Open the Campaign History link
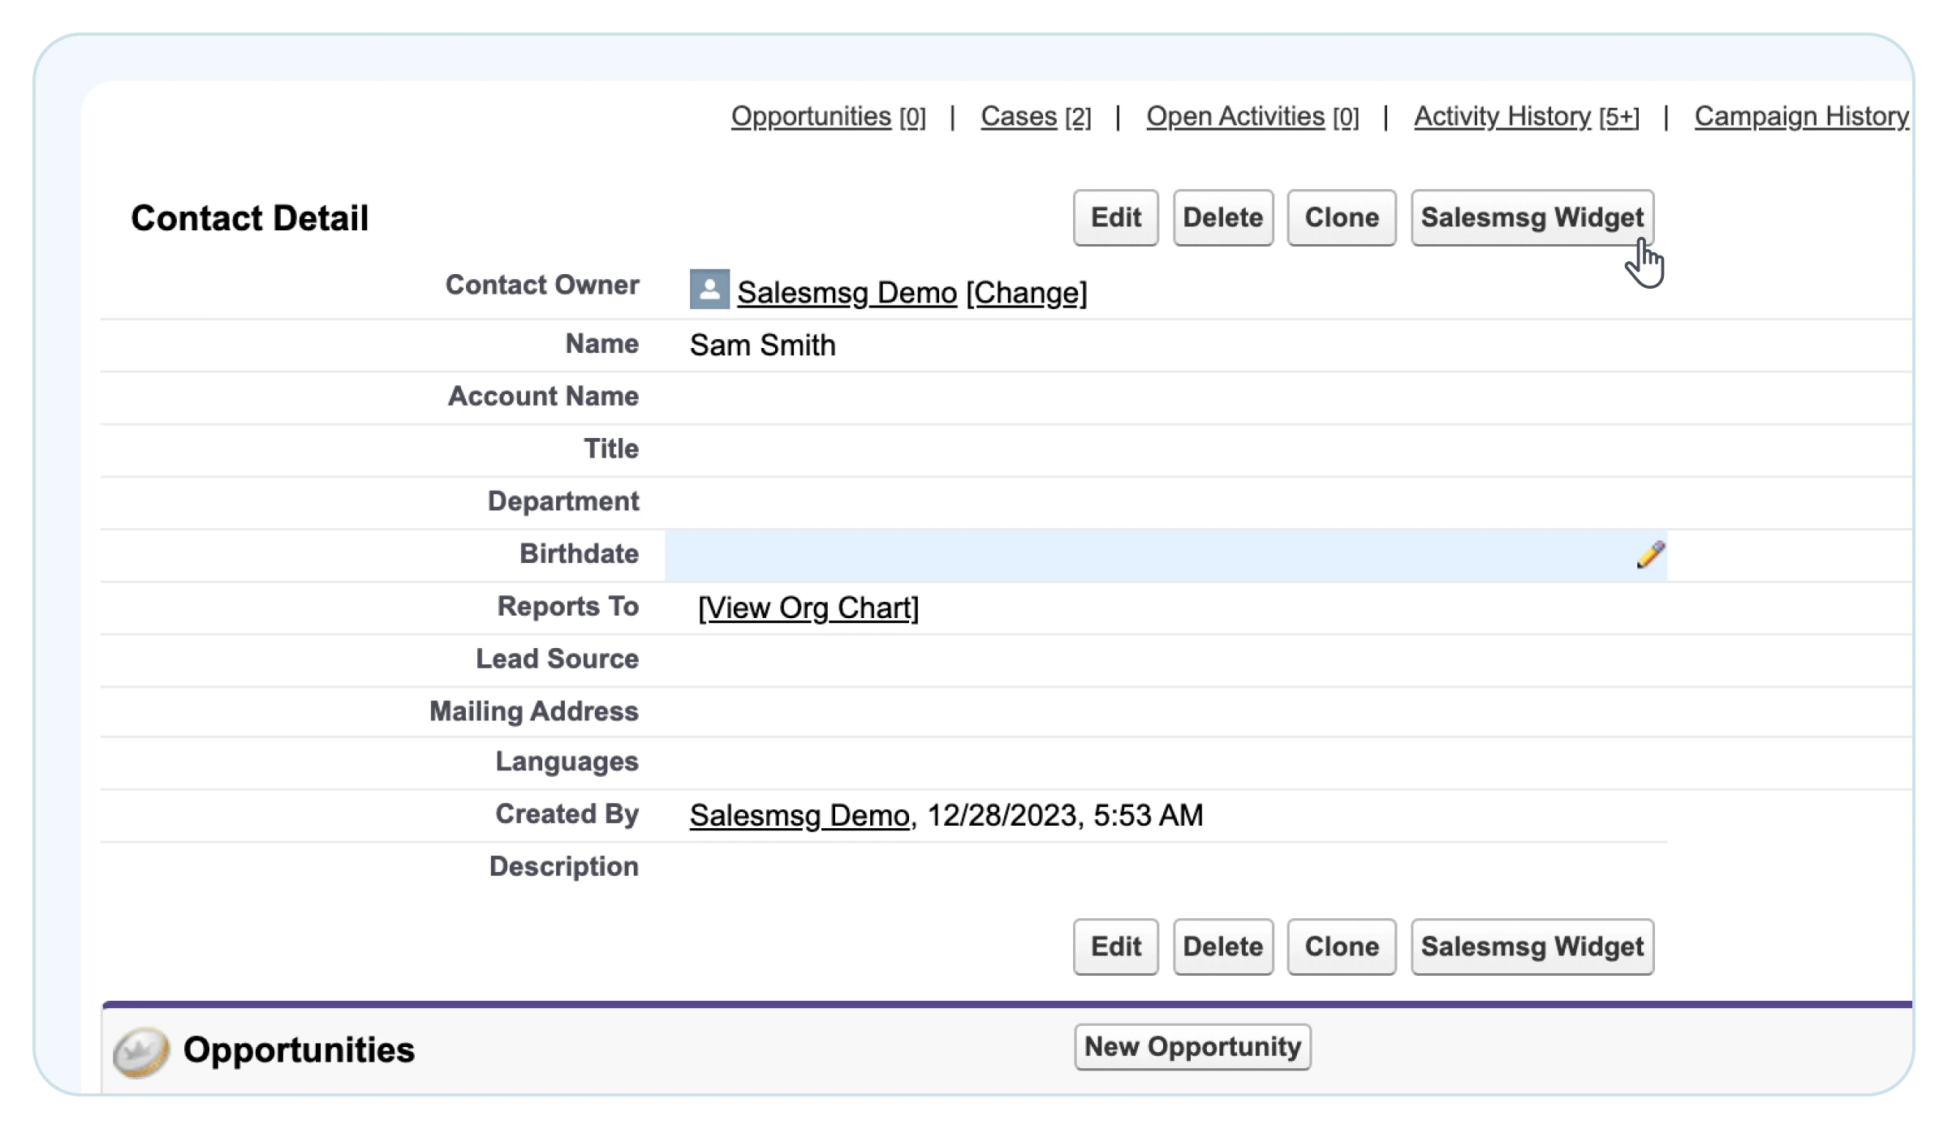This screenshot has width=1948, height=1129. tap(1802, 117)
